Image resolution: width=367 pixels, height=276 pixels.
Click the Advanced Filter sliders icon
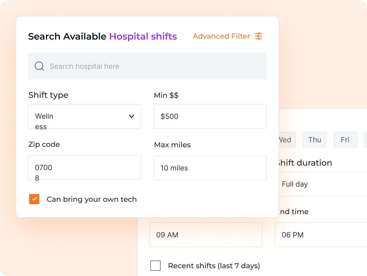point(259,36)
